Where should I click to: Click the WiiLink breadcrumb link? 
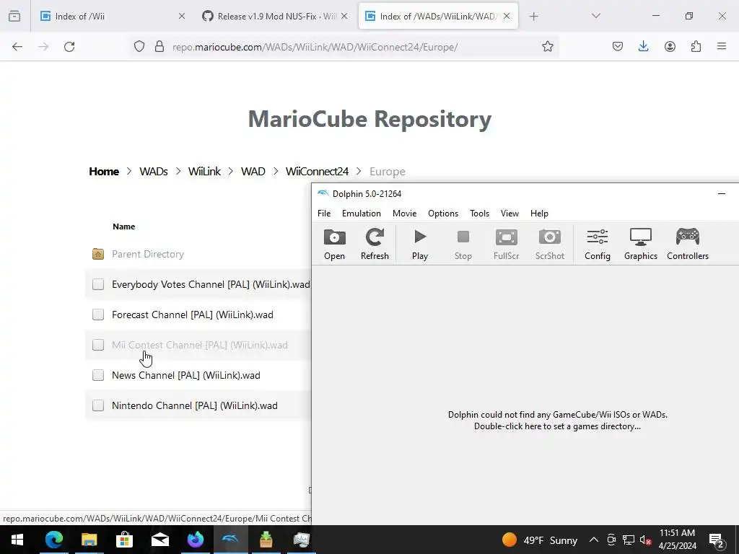point(204,172)
